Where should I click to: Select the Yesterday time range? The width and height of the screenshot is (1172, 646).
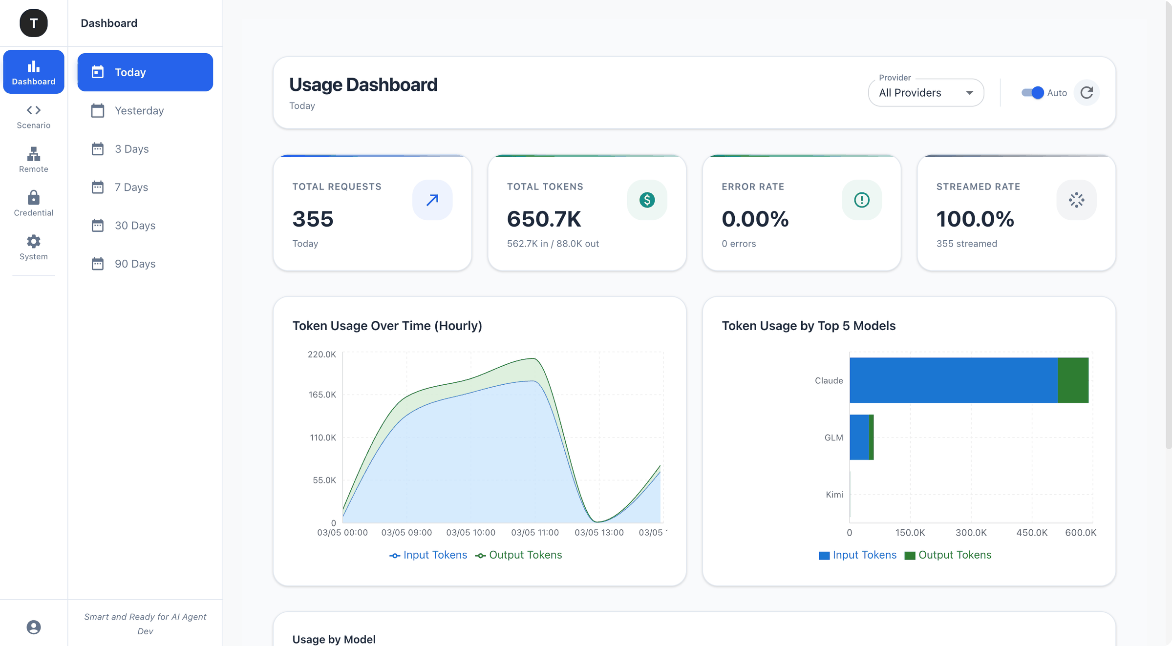coord(145,110)
